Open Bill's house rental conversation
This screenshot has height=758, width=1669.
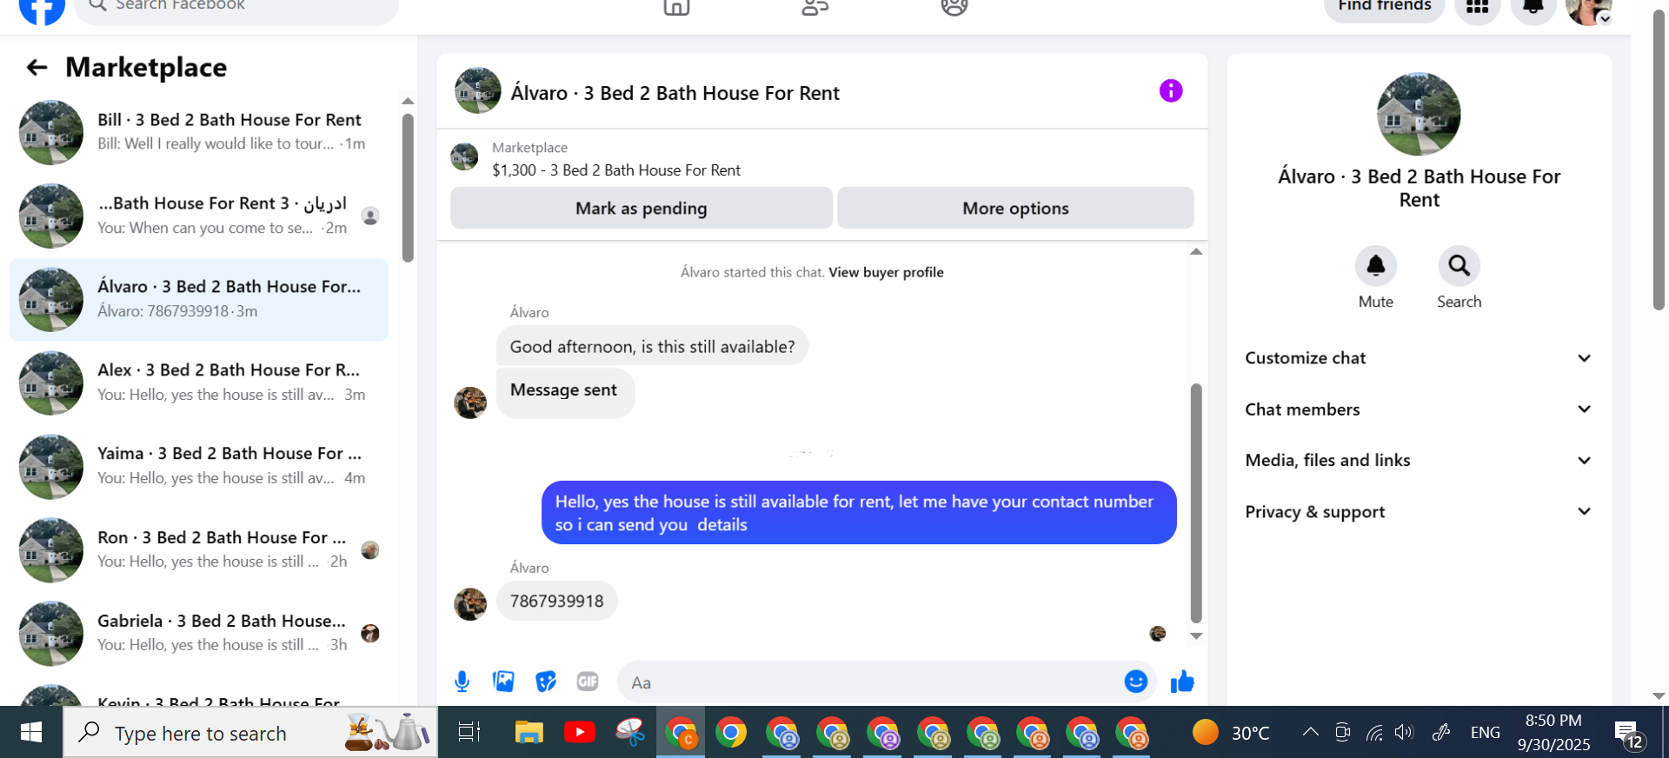(199, 132)
